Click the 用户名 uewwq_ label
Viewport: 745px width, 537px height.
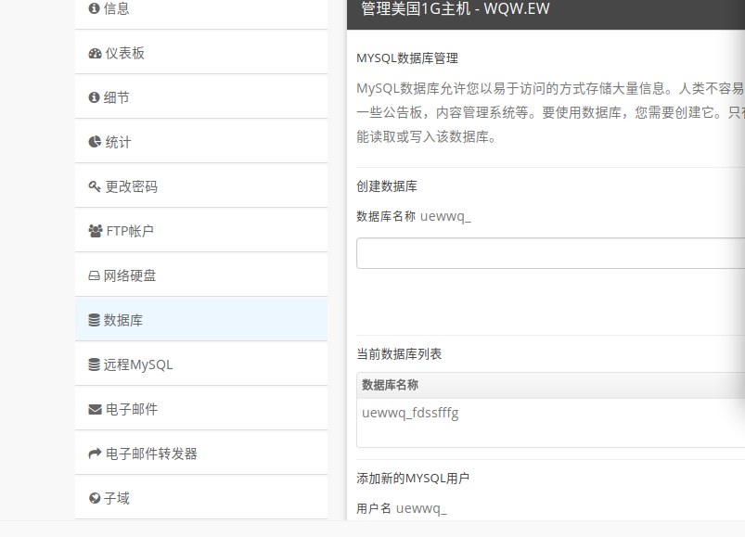[x=402, y=508]
